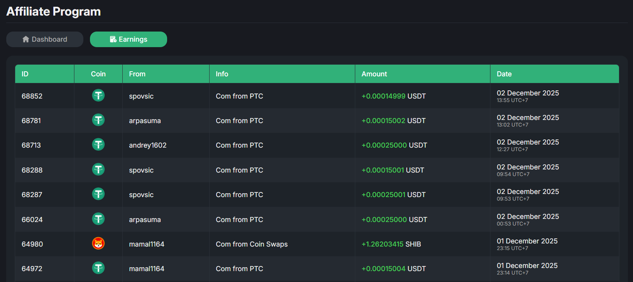Image resolution: width=633 pixels, height=282 pixels.
Task: Click the Com from Coin Swaps info
Action: point(252,244)
